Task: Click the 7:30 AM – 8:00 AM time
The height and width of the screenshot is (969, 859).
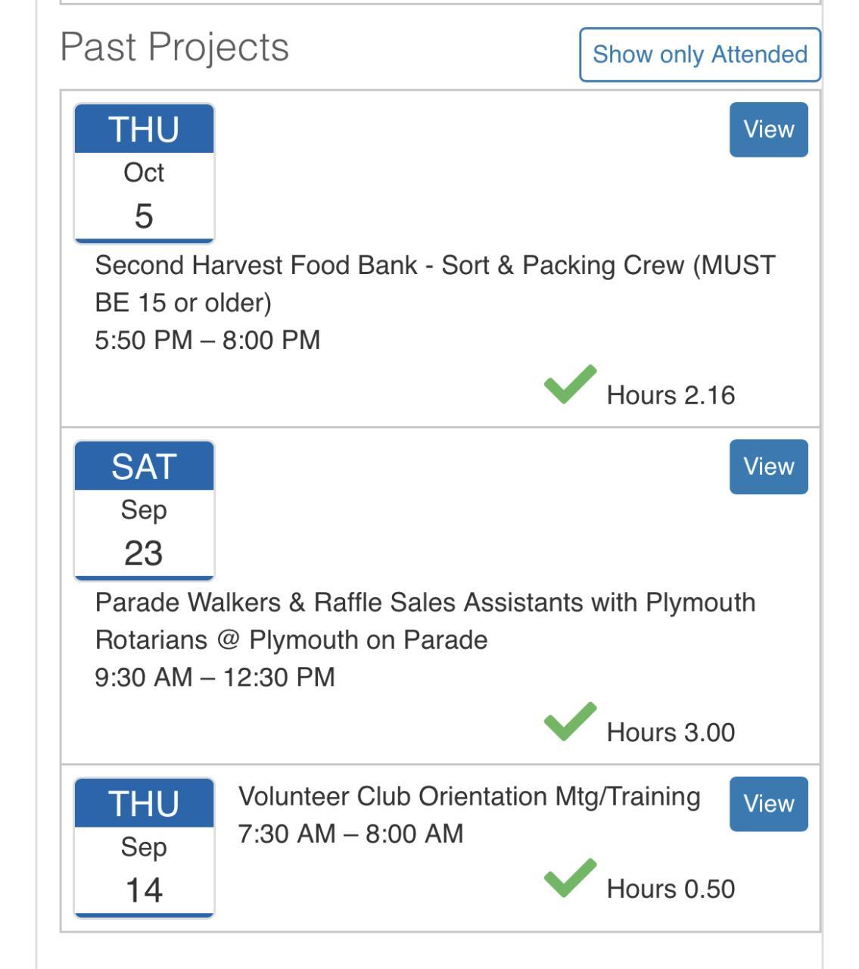Action: 350,833
